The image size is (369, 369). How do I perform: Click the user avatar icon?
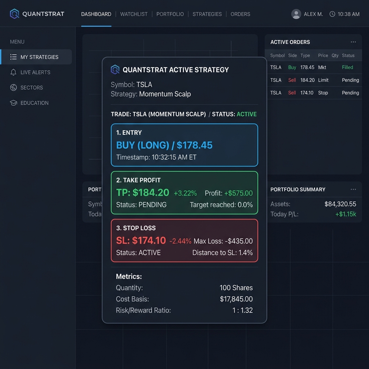point(296,14)
